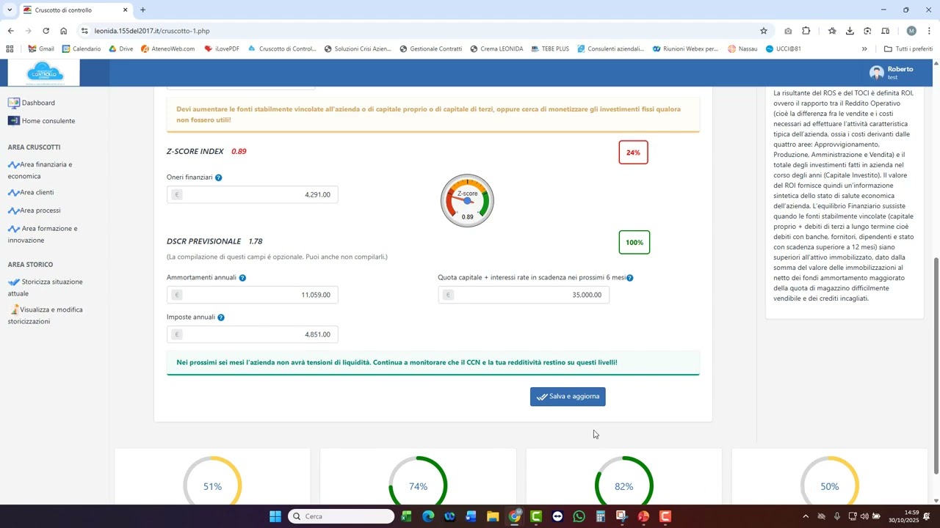This screenshot has width=940, height=528.
Task: Open Dashboard from the sidebar
Action: click(38, 103)
